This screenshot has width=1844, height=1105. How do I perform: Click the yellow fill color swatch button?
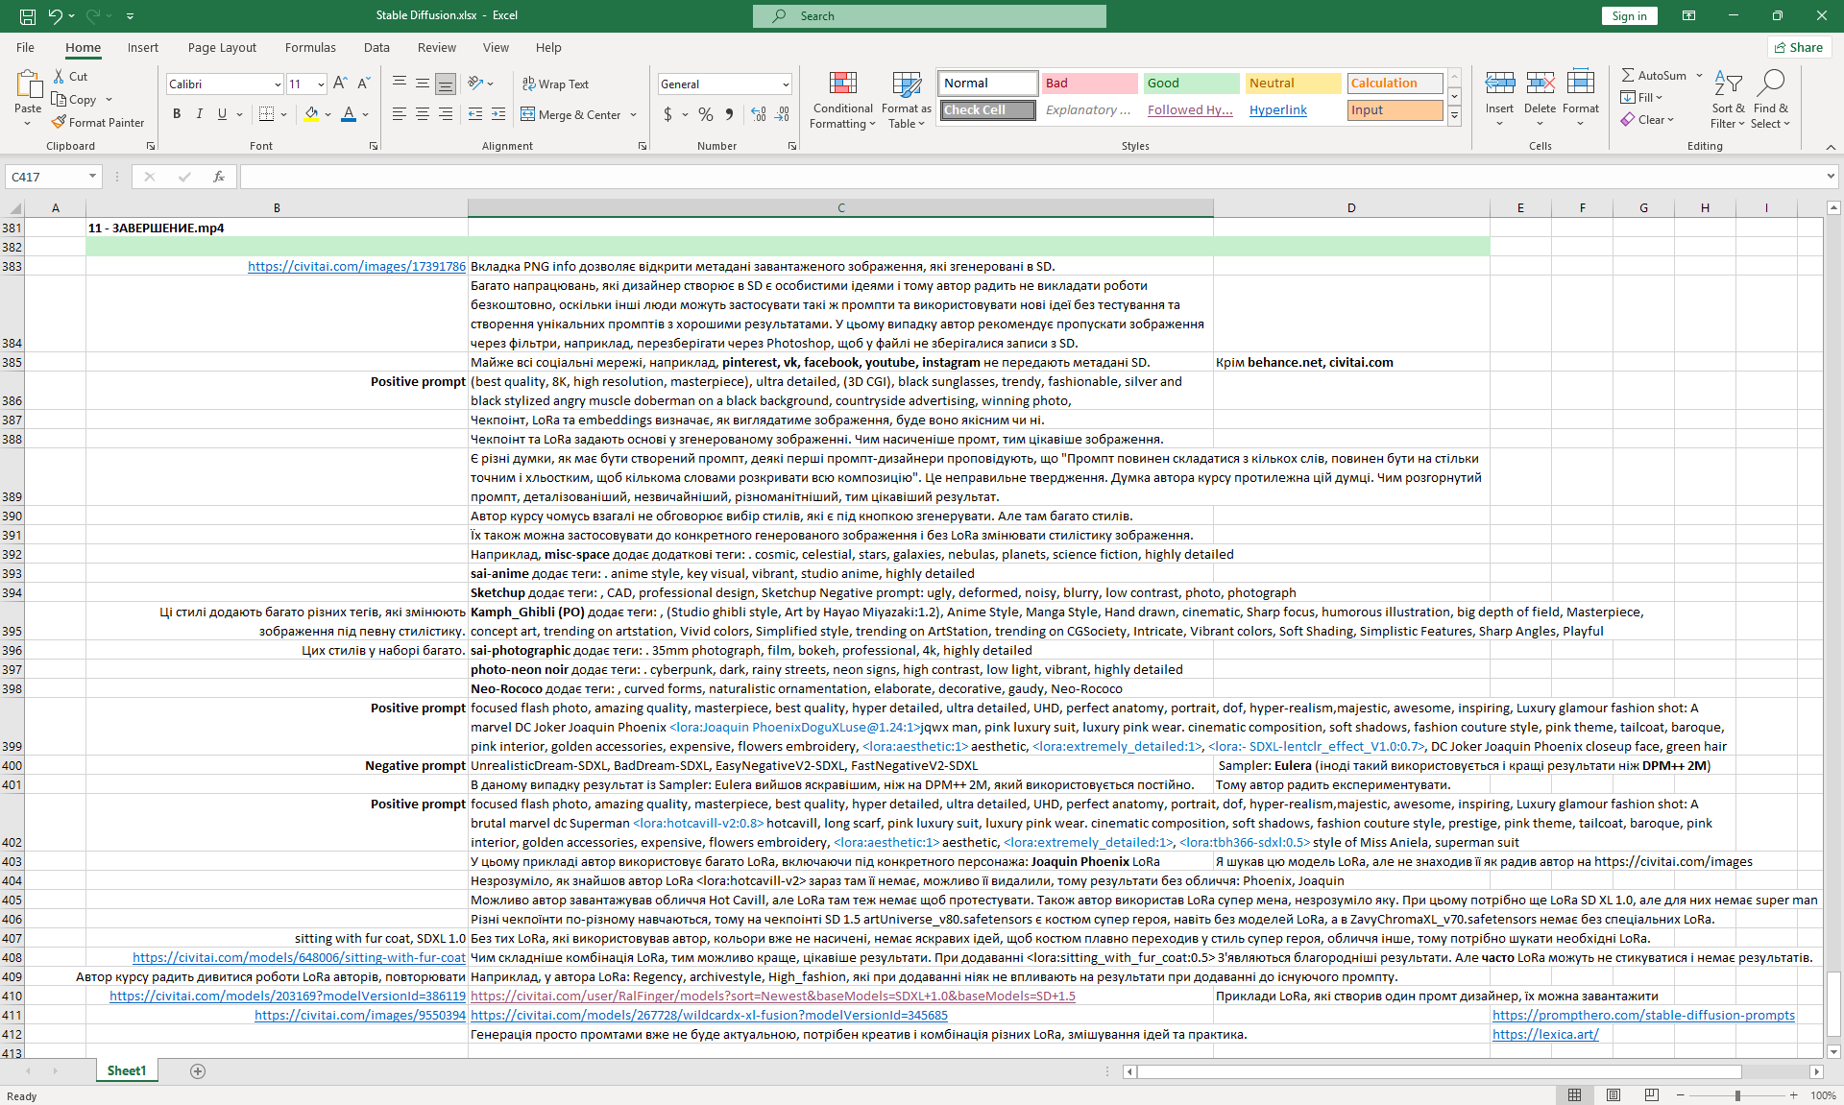(311, 114)
